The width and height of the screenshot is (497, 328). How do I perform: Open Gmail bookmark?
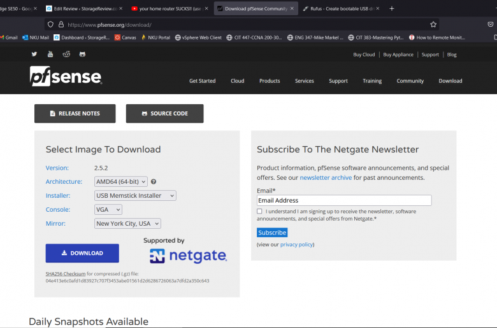(x=9, y=38)
